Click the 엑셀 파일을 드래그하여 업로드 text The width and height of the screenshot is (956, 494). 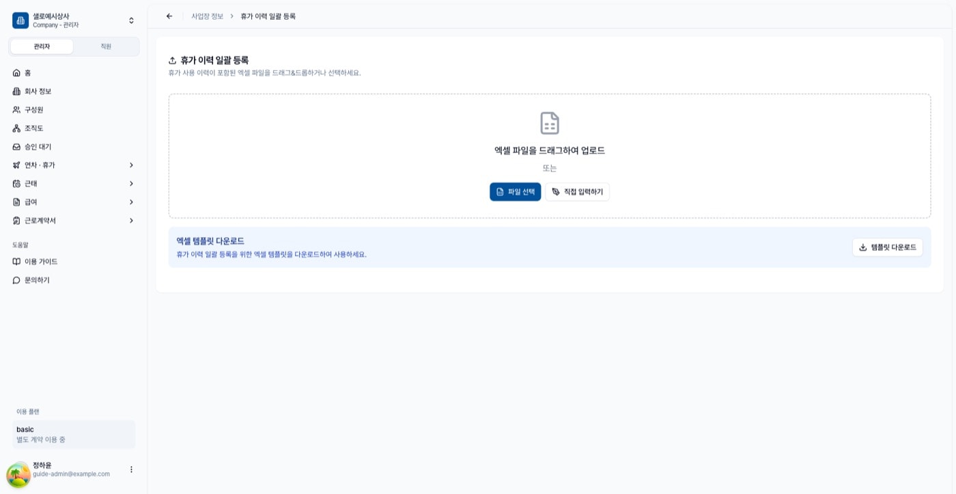click(x=550, y=150)
